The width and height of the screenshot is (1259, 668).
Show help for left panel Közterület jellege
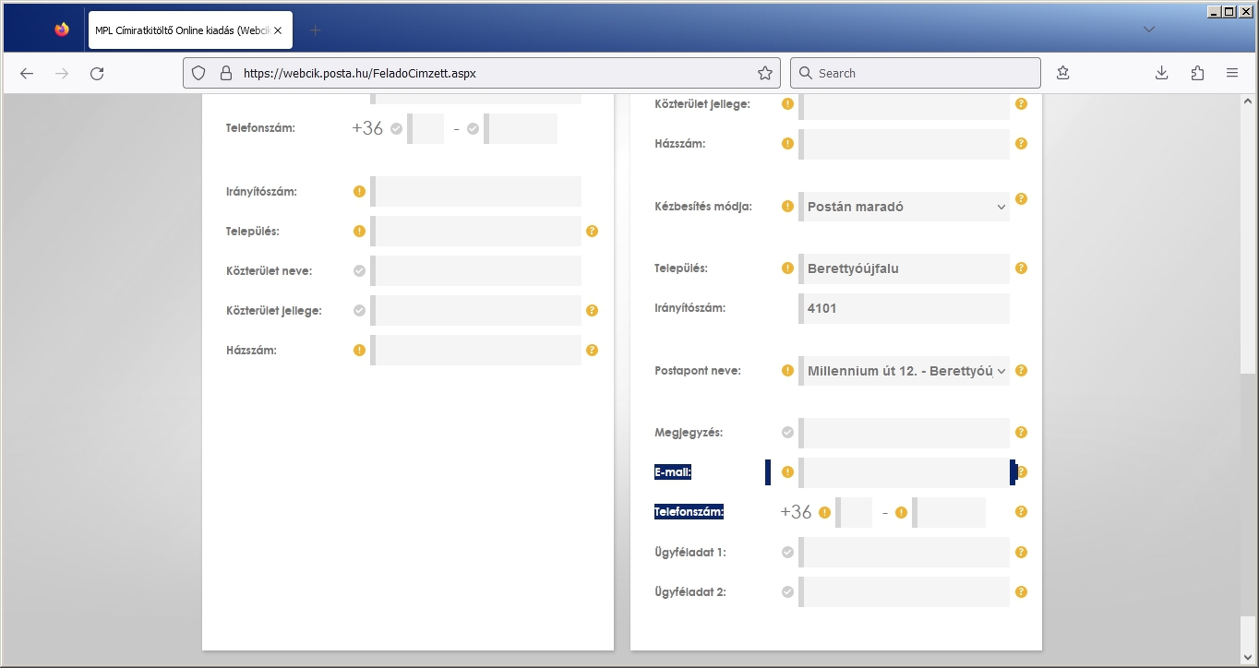pos(592,311)
